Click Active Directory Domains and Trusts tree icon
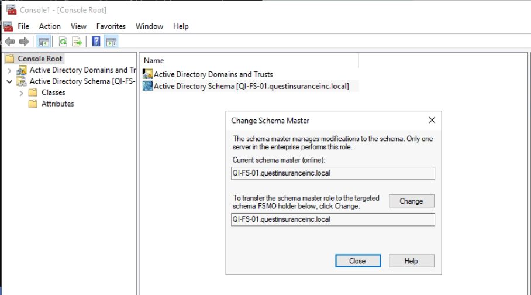This screenshot has height=295, width=531. (x=22, y=70)
